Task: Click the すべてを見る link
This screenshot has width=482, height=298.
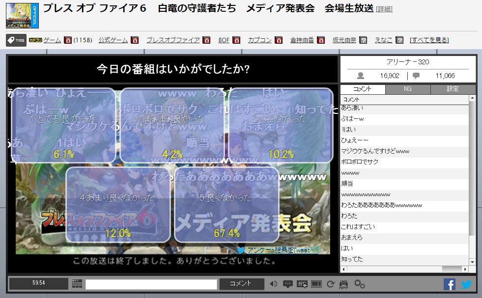Action: point(429,40)
